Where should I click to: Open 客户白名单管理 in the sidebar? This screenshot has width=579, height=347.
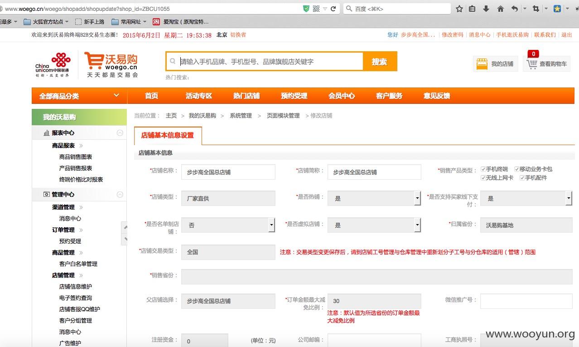point(78,264)
